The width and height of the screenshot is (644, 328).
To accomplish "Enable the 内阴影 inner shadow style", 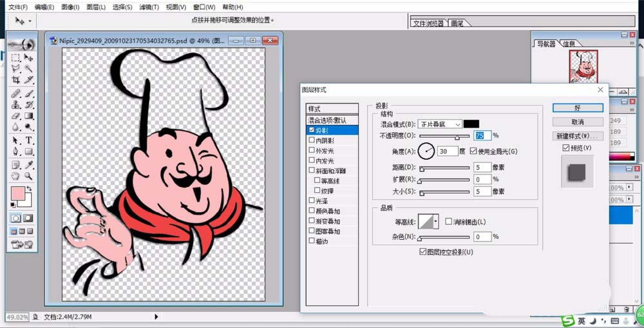I will 312,140.
